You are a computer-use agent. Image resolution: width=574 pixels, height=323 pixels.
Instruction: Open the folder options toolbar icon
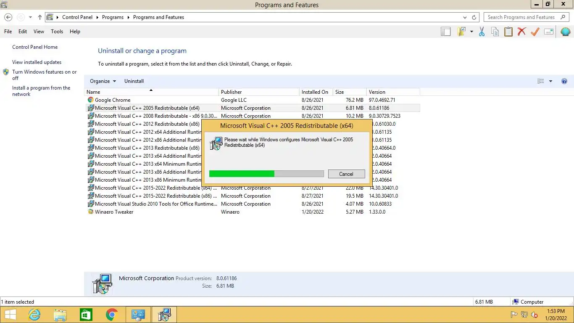[462, 32]
